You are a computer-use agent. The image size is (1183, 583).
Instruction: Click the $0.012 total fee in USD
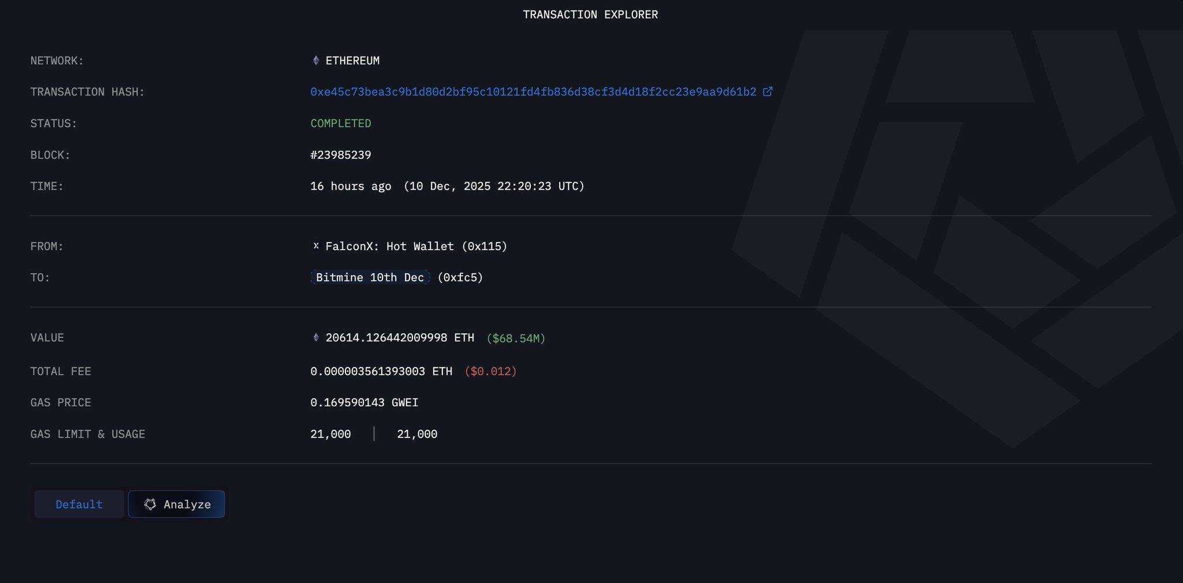click(x=491, y=372)
